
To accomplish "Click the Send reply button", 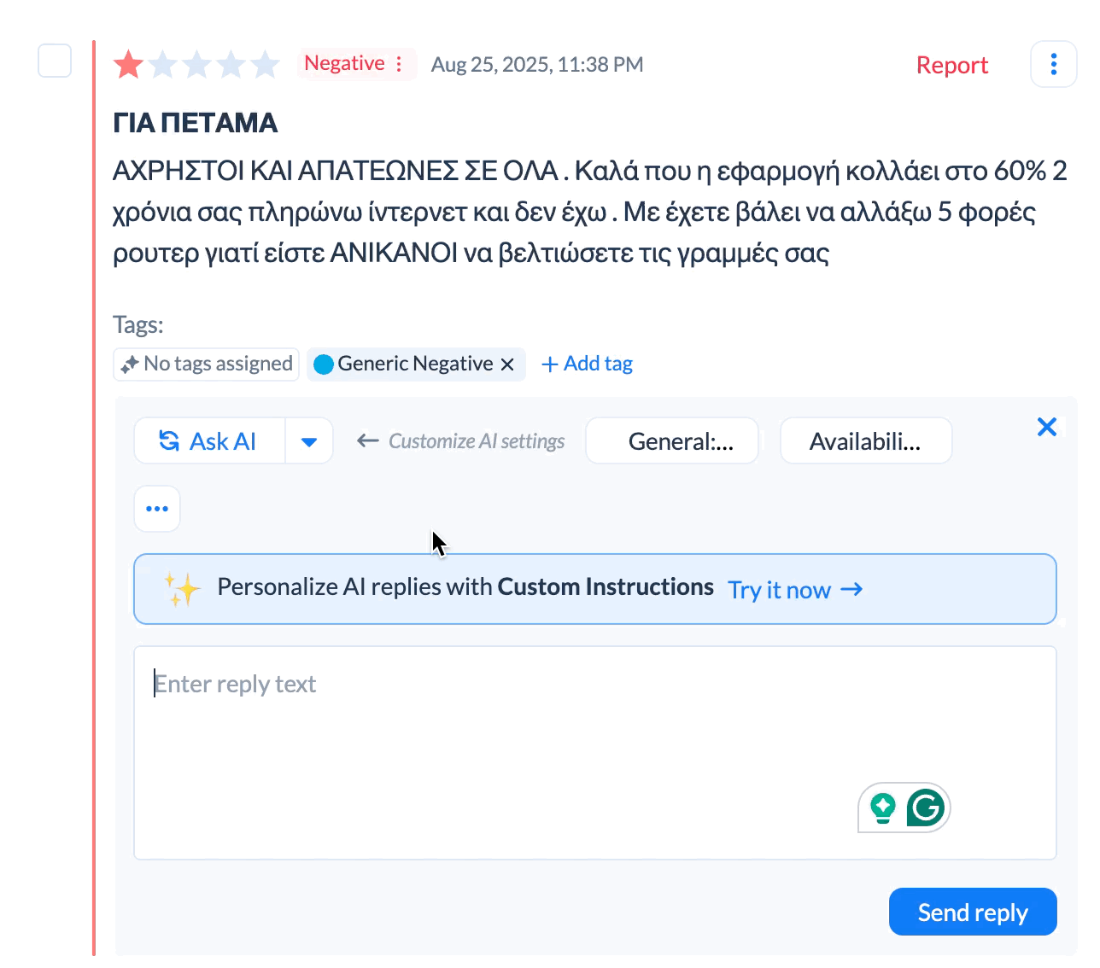I will pyautogui.click(x=973, y=912).
